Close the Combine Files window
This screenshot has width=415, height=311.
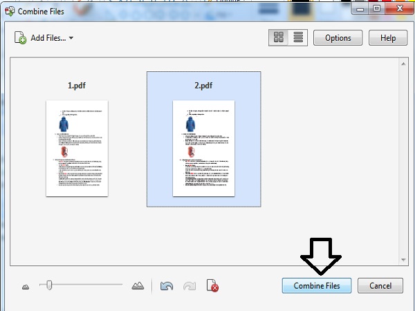[400, 9]
